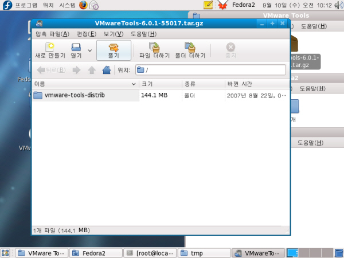Screen dimensions: 344x258
Task: Click the 위치 location path field
Action: tap(210, 70)
